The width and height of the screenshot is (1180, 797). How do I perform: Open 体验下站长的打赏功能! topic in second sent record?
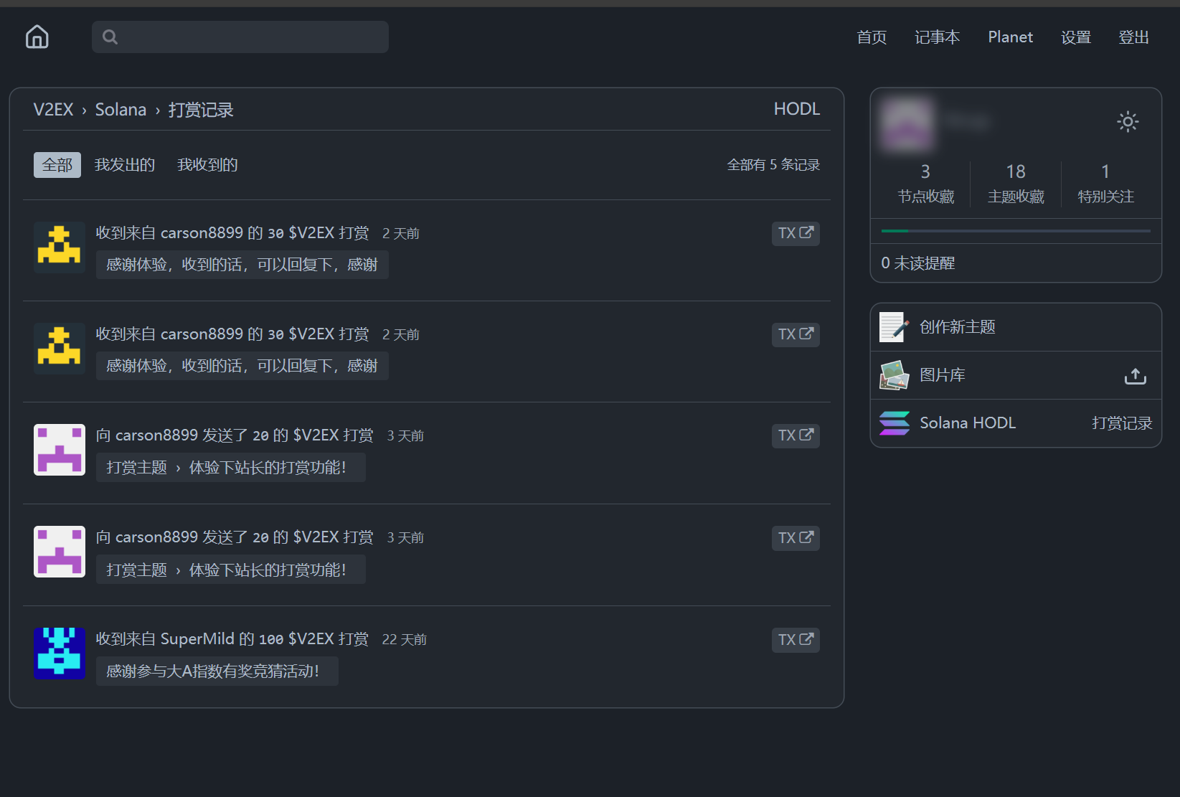click(x=268, y=570)
